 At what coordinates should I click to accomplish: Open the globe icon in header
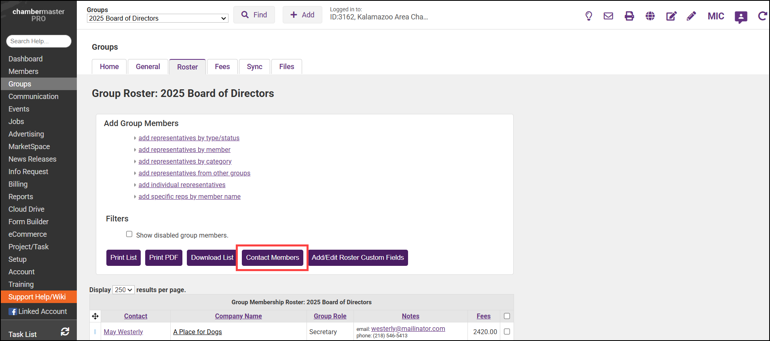click(650, 16)
